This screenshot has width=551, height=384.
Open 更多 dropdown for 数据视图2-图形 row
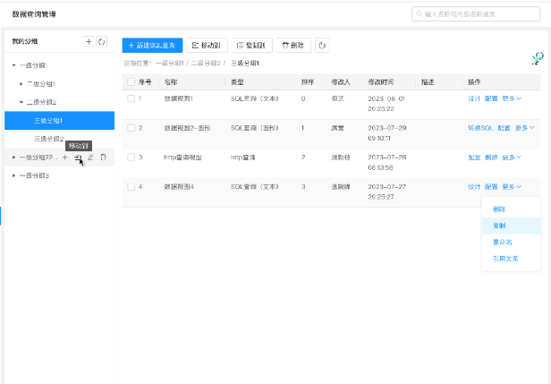pyautogui.click(x=524, y=128)
